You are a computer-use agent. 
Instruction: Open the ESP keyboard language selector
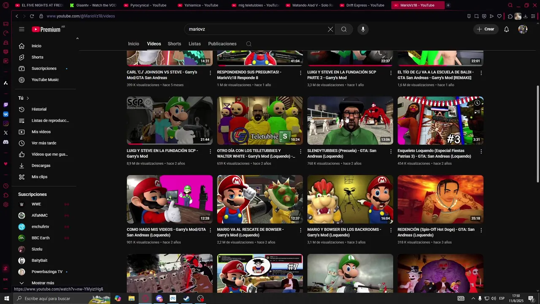(x=502, y=299)
